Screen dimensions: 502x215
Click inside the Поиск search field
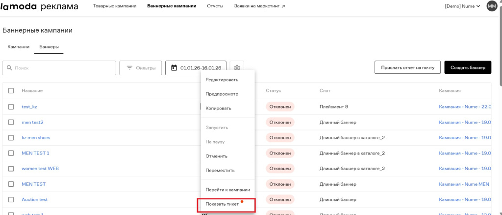pyautogui.click(x=59, y=68)
